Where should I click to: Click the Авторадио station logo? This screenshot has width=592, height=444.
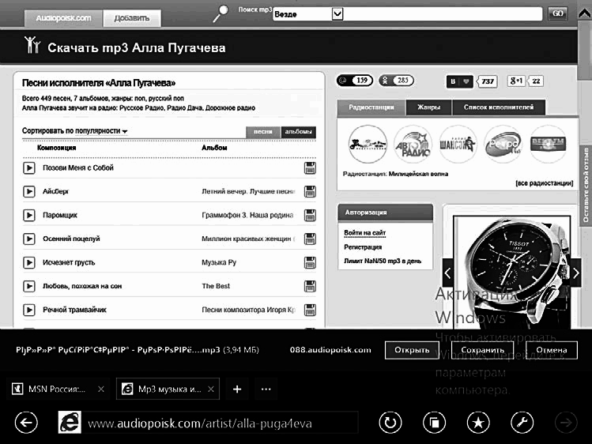pos(413,145)
